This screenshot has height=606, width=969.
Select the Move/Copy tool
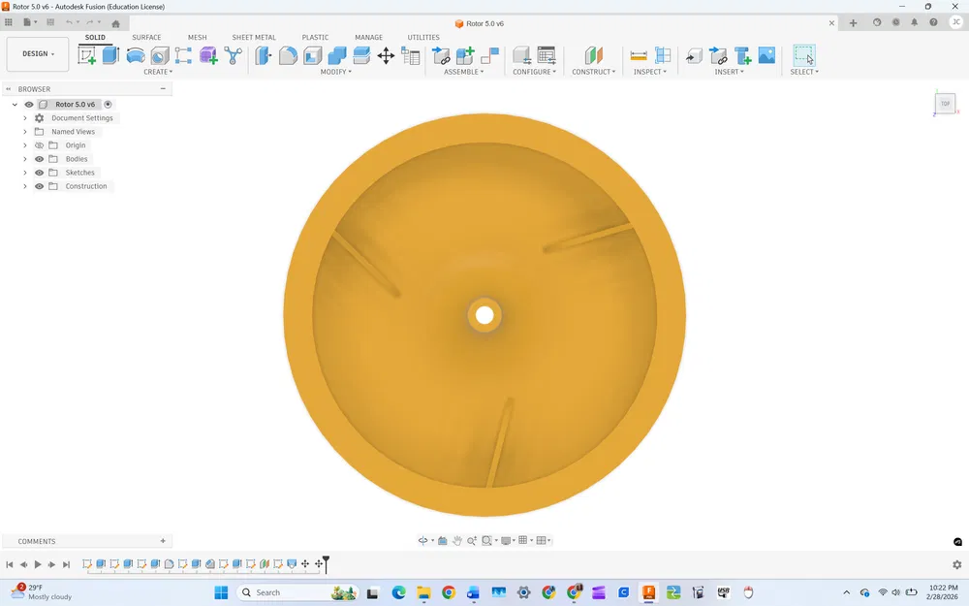[x=386, y=55]
